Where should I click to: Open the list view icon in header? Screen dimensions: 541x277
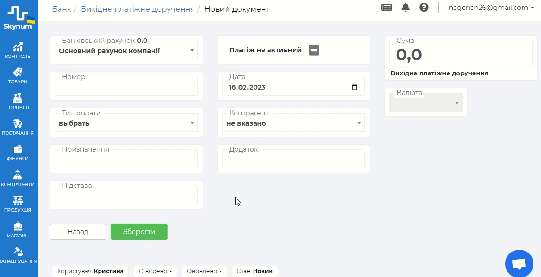pyautogui.click(x=387, y=8)
